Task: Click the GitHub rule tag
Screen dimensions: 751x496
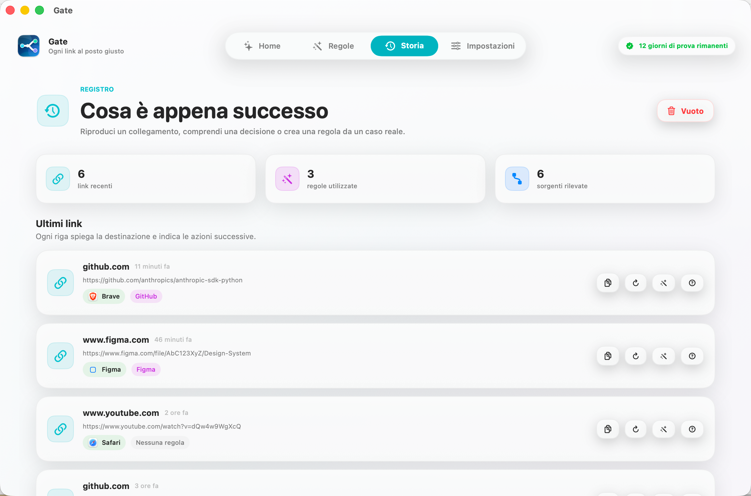Action: 146,296
